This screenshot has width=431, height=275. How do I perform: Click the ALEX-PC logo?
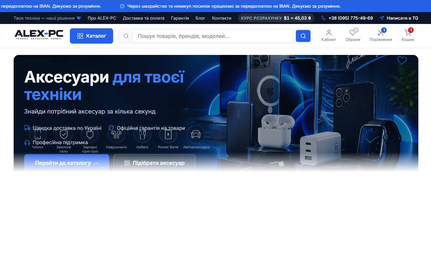click(39, 35)
